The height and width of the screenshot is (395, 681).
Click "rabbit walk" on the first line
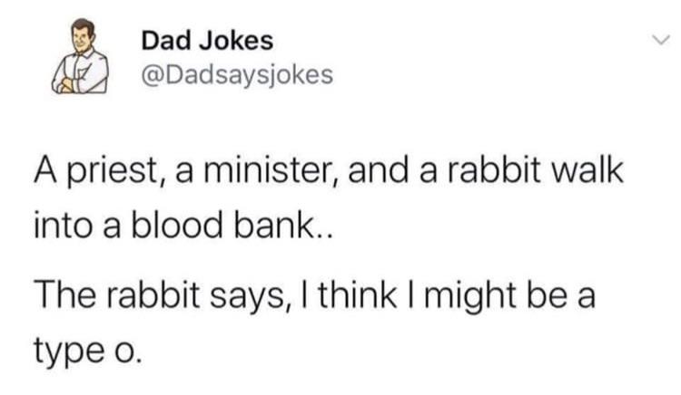pos(536,170)
